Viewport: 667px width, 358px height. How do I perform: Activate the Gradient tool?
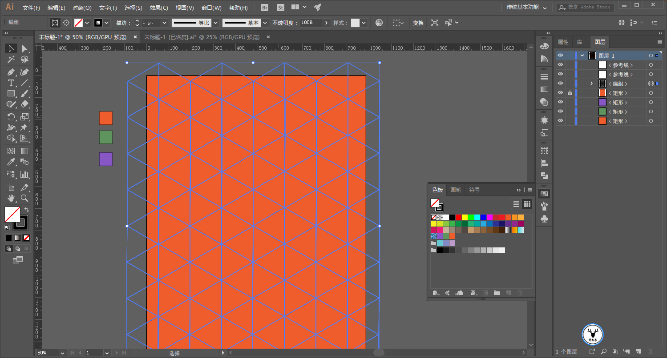pos(24,151)
